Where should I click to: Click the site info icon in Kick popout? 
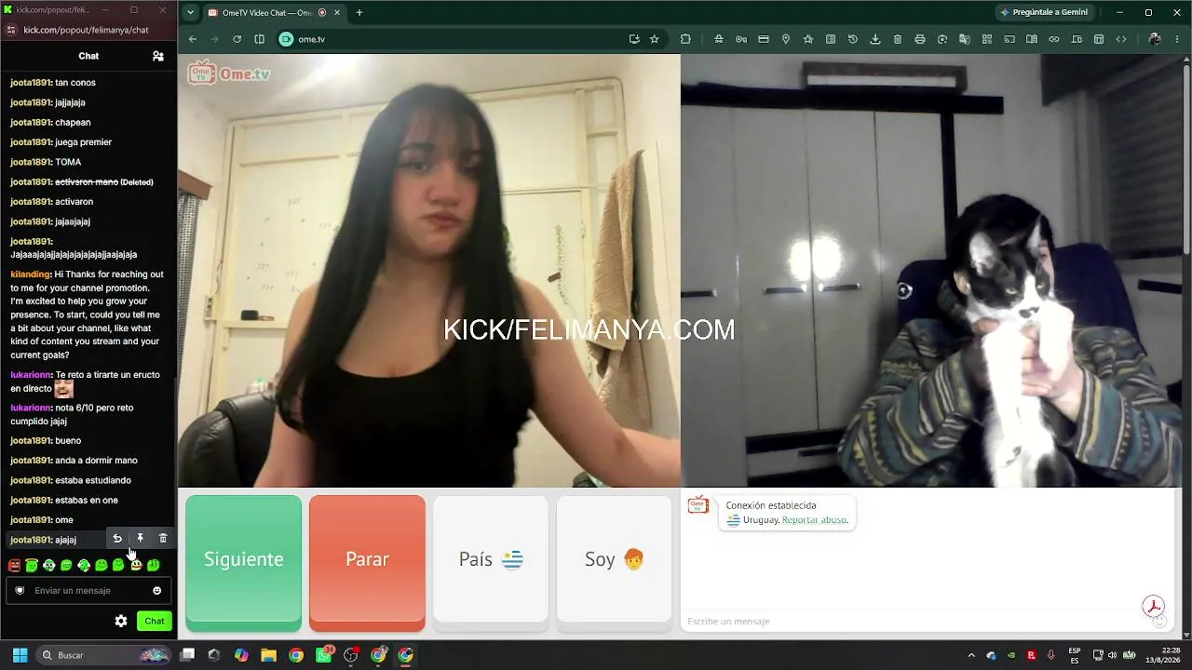coord(11,30)
